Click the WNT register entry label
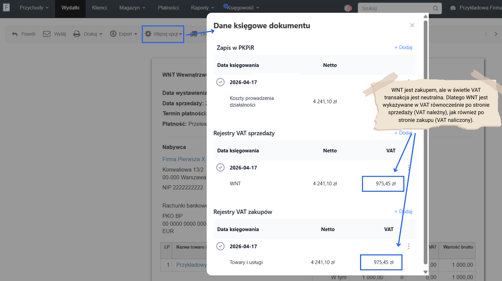Screen dimensions: 502x281 point(235,184)
